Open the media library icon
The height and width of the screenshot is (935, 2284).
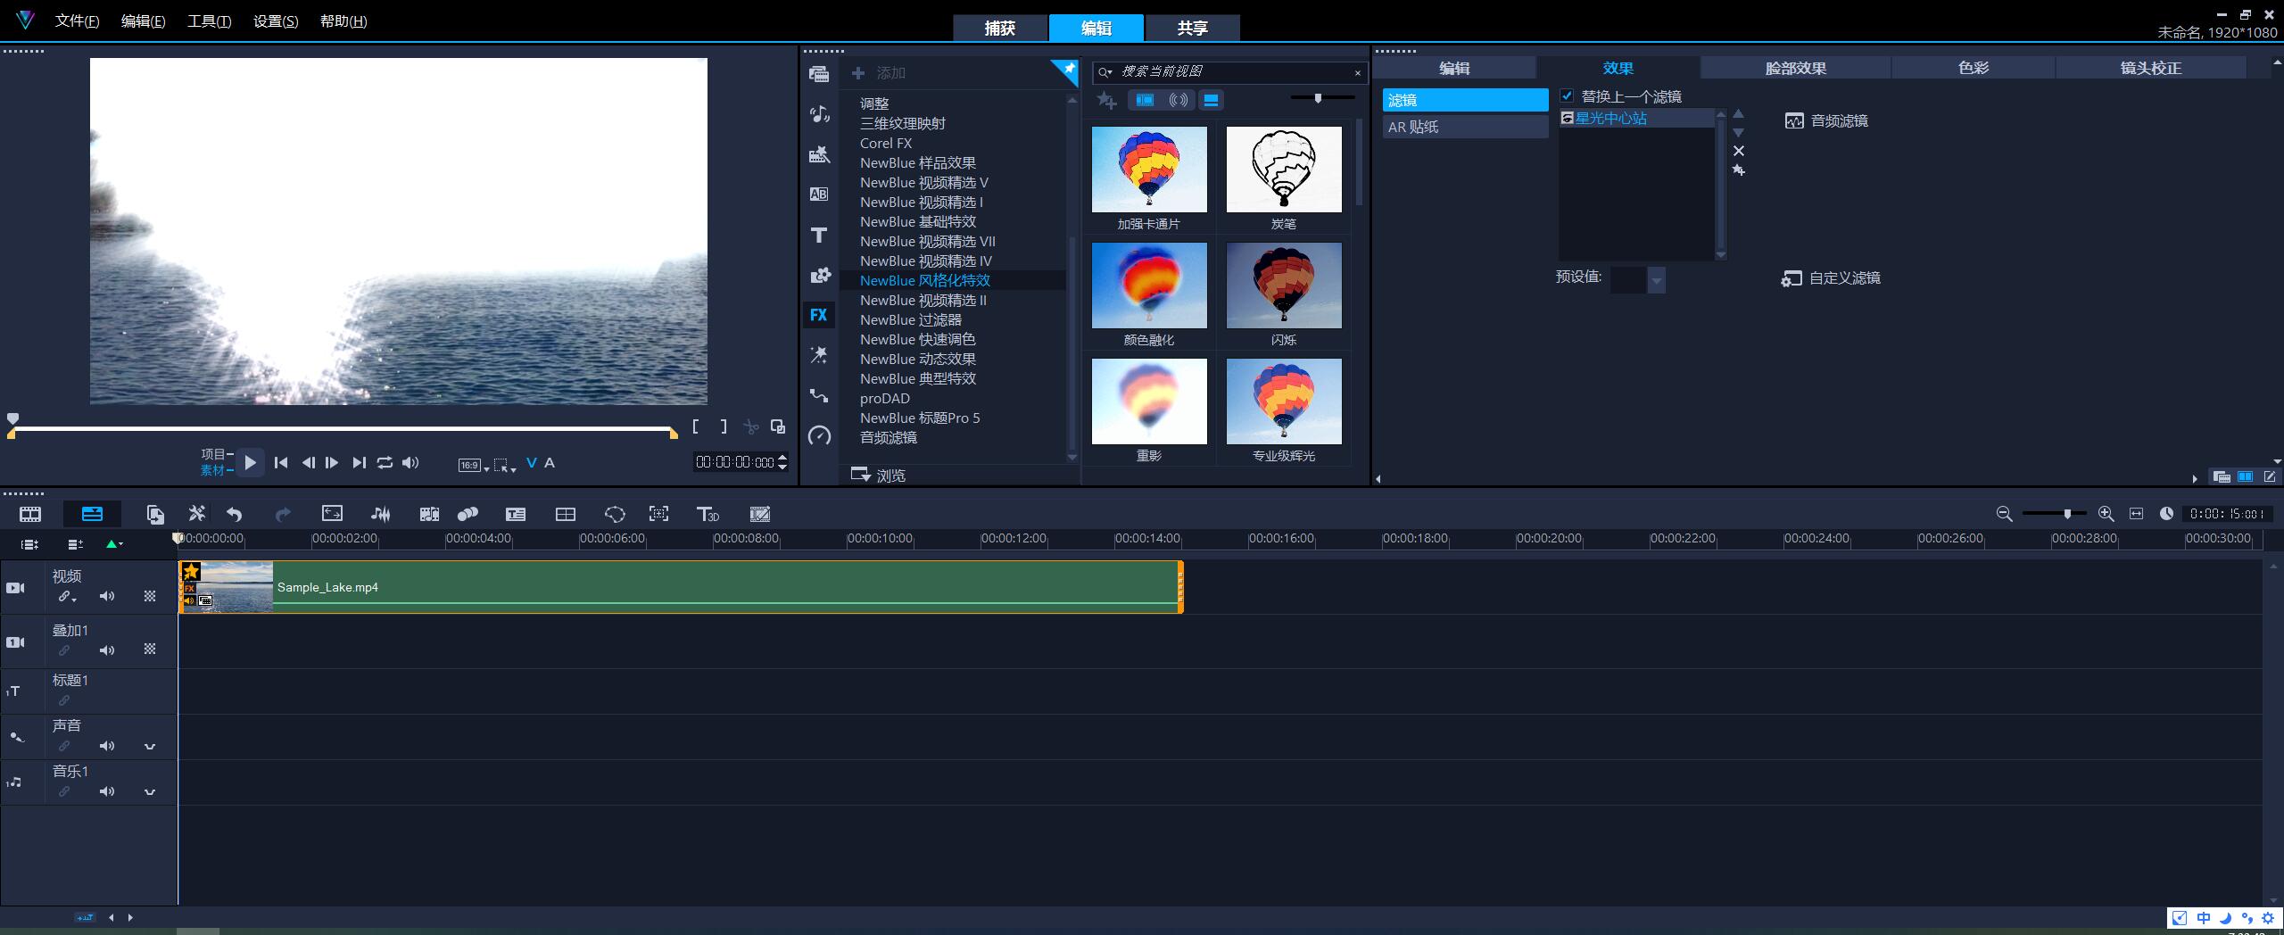[819, 74]
